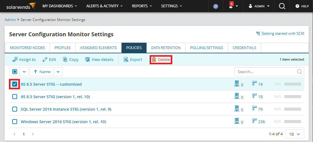Click the Admin breadcrumb link

coord(10,20)
